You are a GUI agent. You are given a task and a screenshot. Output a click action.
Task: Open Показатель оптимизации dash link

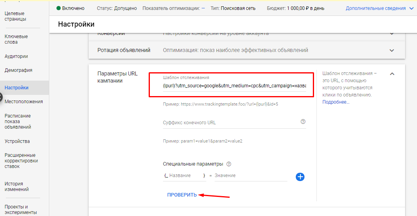[203, 8]
